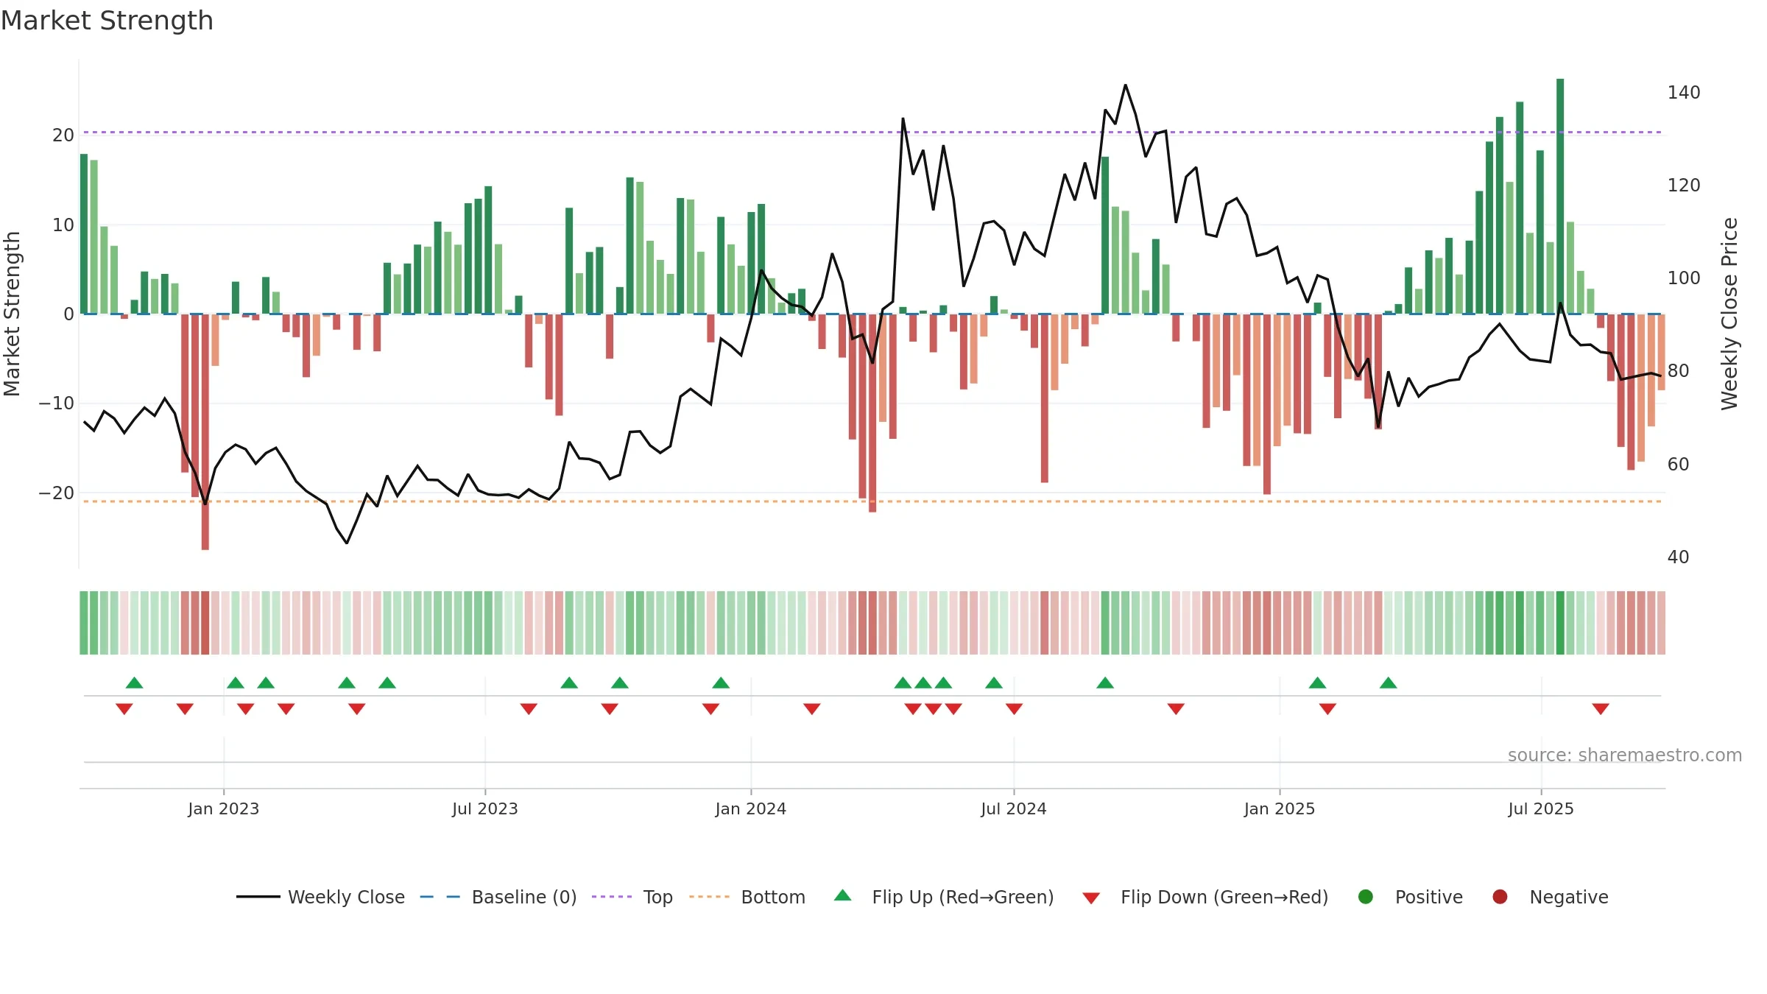Viewport: 1767px width, 994px height.
Task: Click the last red Flip Down marker after Jul 2025
Action: pos(1601,708)
